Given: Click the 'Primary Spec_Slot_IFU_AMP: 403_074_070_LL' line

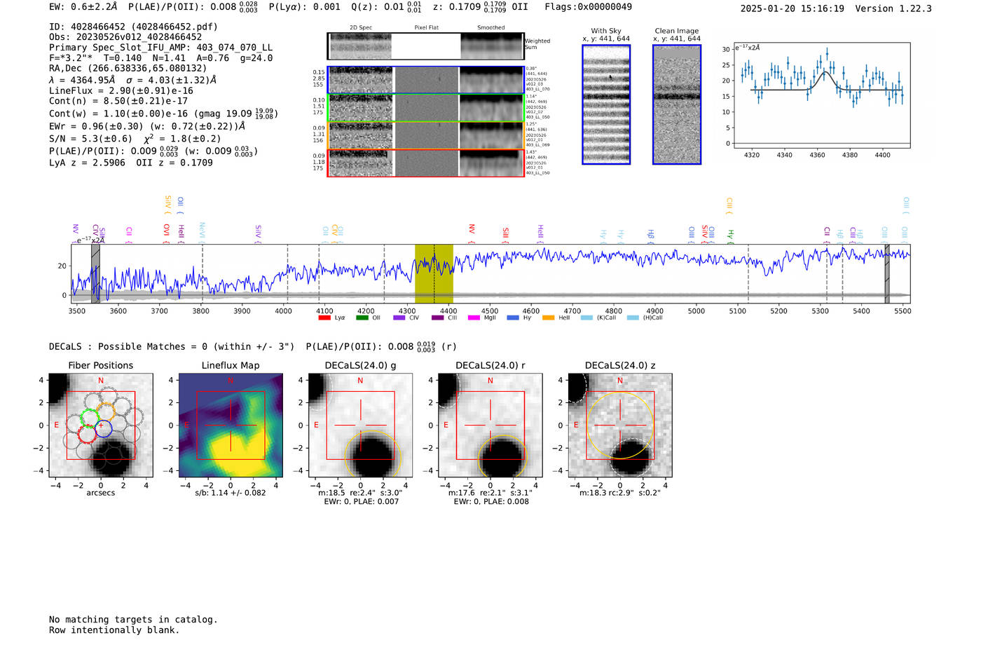Looking at the screenshot, I should (160, 48).
